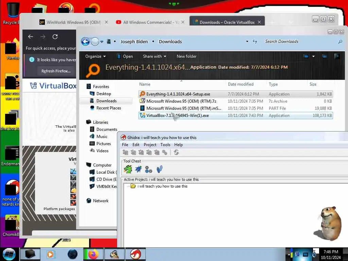Click the Back arrow in Explorer's Downloads window
Screen dimensions: 348x261
[85, 41]
